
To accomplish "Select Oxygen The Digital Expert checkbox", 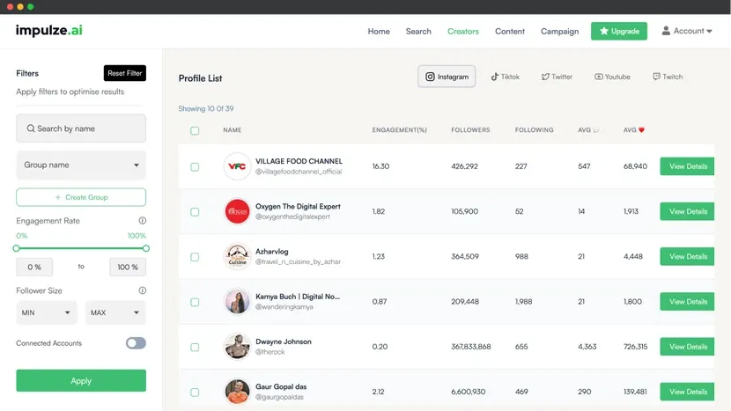I will point(195,212).
